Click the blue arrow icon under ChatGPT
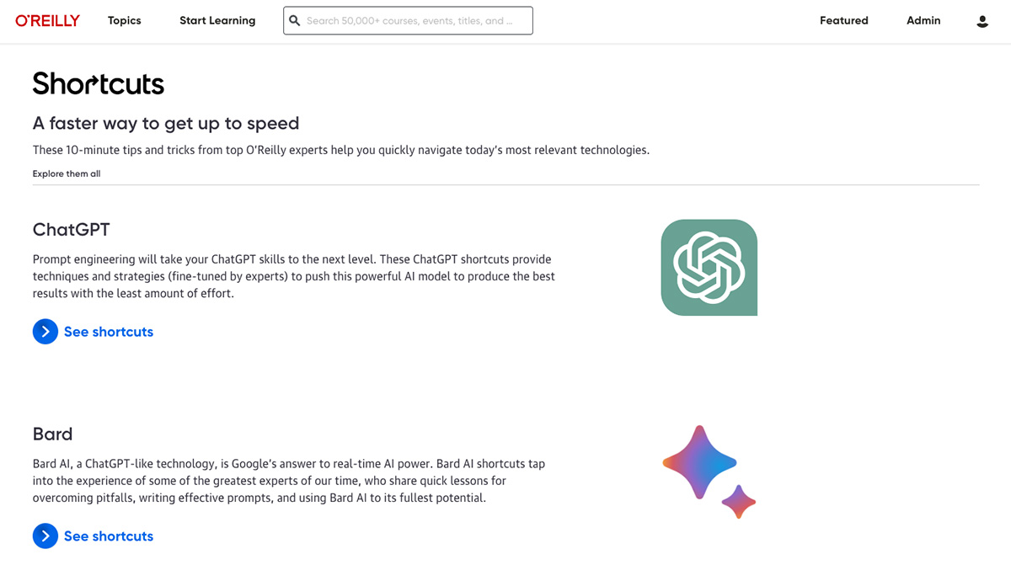Screen dimensions: 1011x565 pos(45,332)
